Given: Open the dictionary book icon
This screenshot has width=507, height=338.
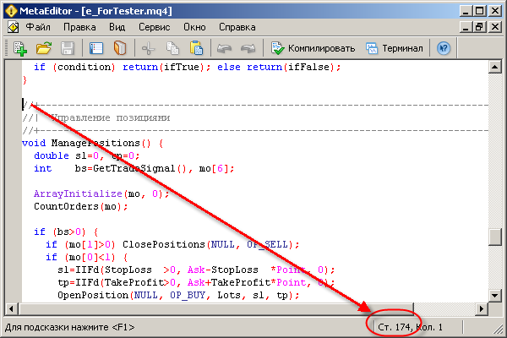Looking at the screenshot, I should point(120,48).
